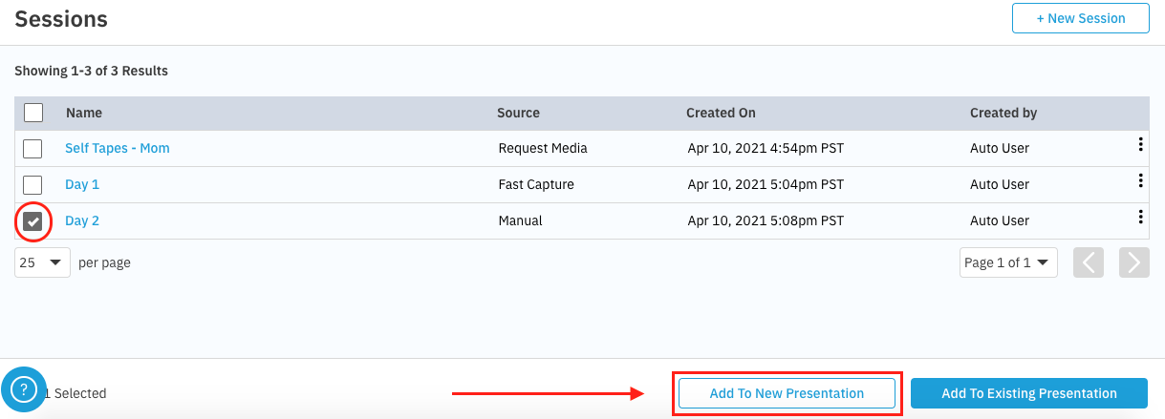Open three-dot menu for Day 2 session
This screenshot has height=419, width=1165.
(x=1140, y=218)
